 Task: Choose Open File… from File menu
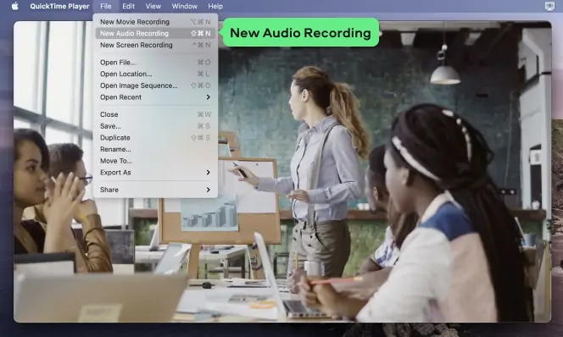click(x=155, y=63)
